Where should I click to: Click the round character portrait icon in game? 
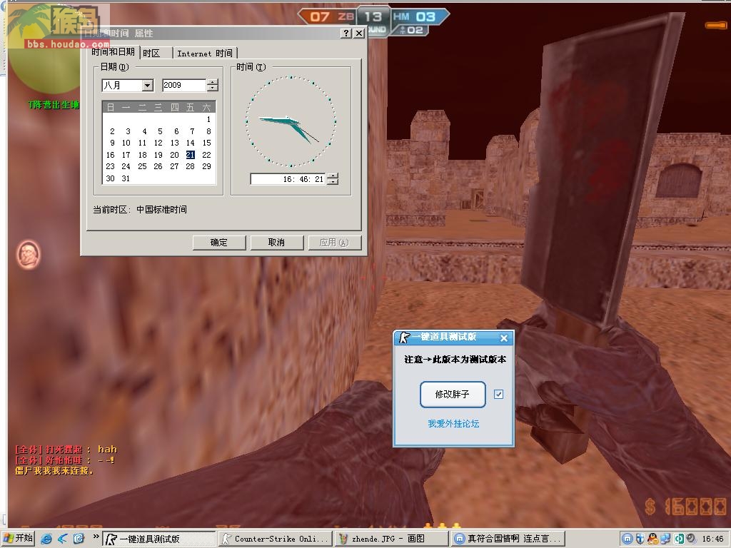pyautogui.click(x=29, y=255)
